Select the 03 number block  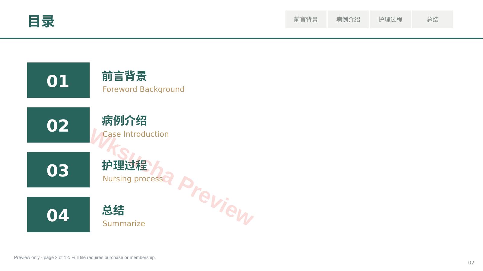pyautogui.click(x=58, y=170)
